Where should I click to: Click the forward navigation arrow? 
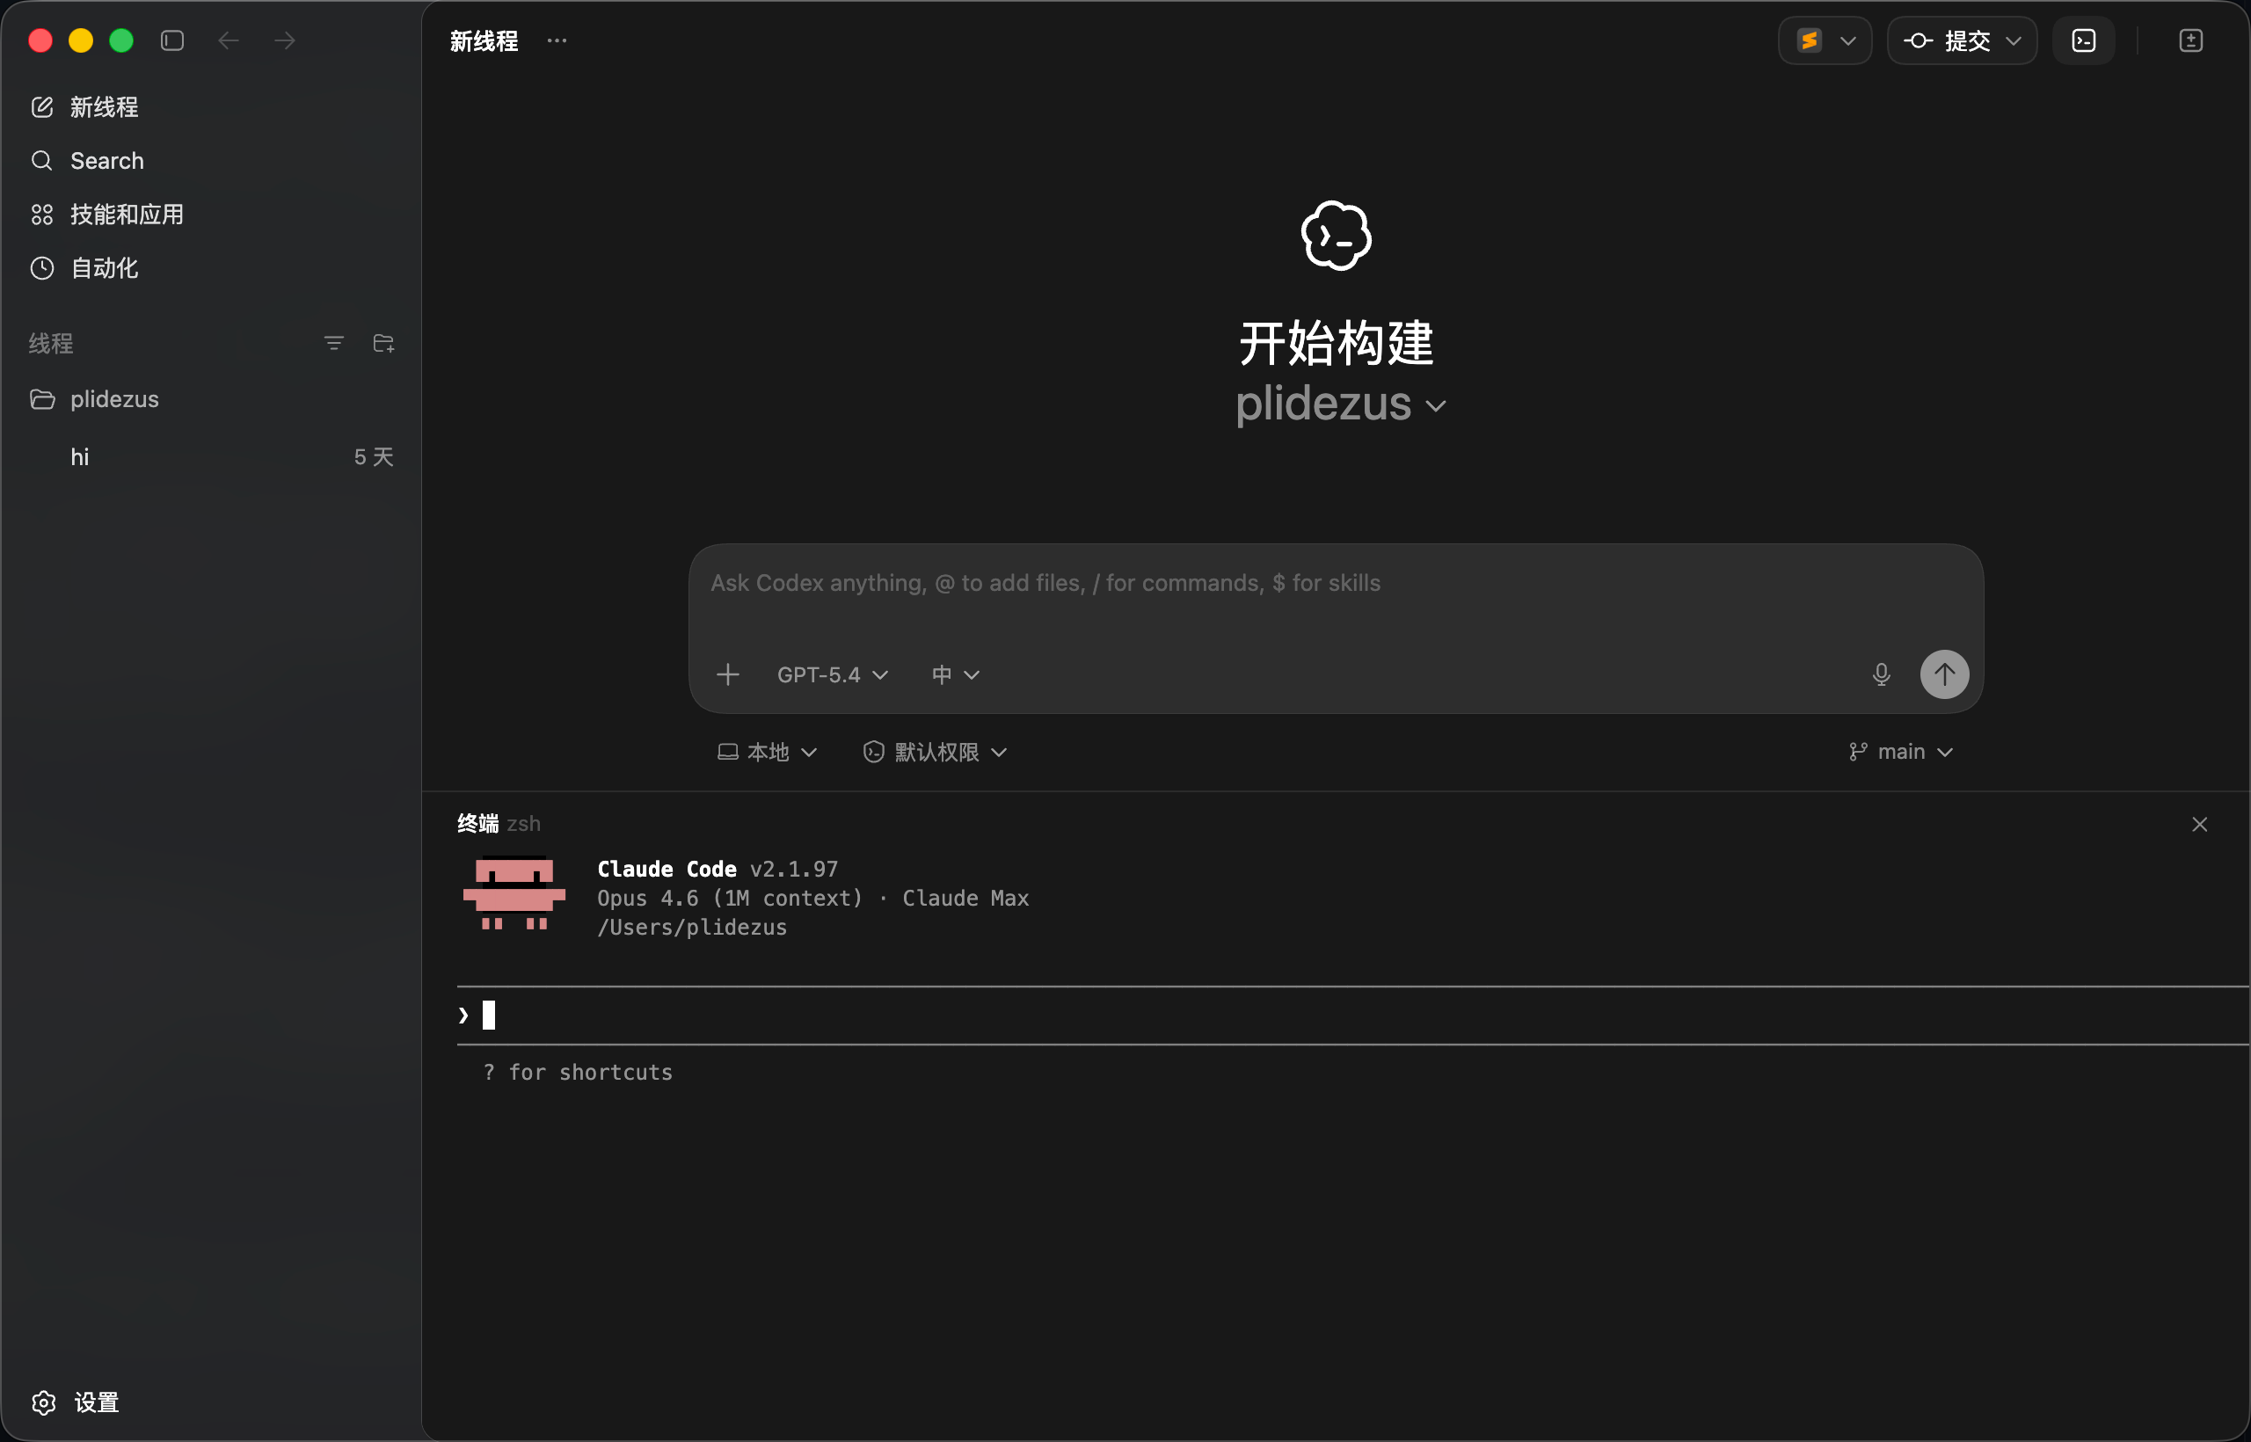tap(285, 40)
